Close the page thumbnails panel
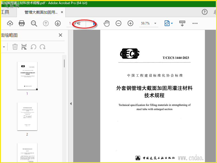Image resolution: width=217 pixels, height=163 pixels. coord(60,35)
